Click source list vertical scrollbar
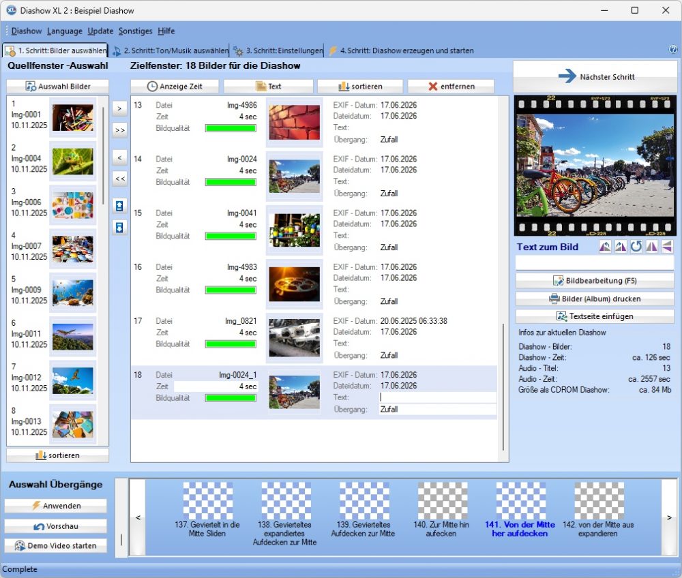682x578 pixels. pyautogui.click(x=103, y=155)
